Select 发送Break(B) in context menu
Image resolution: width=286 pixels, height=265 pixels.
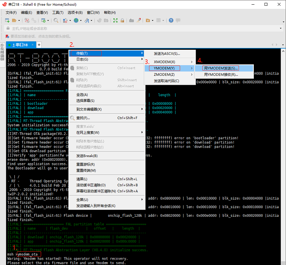(87, 156)
